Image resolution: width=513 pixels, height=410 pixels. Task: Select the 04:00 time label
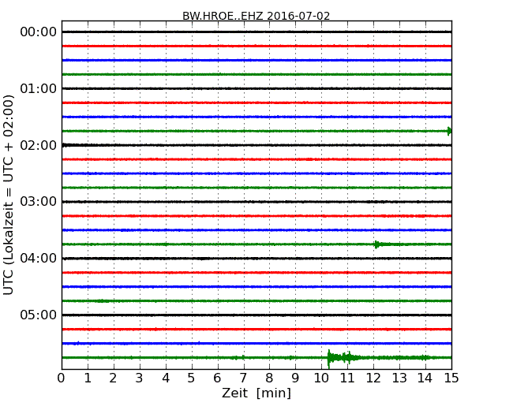tap(39, 259)
